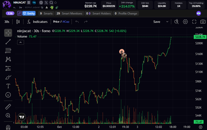
Task: Click the Holders stat box
Action: coord(178,5)
